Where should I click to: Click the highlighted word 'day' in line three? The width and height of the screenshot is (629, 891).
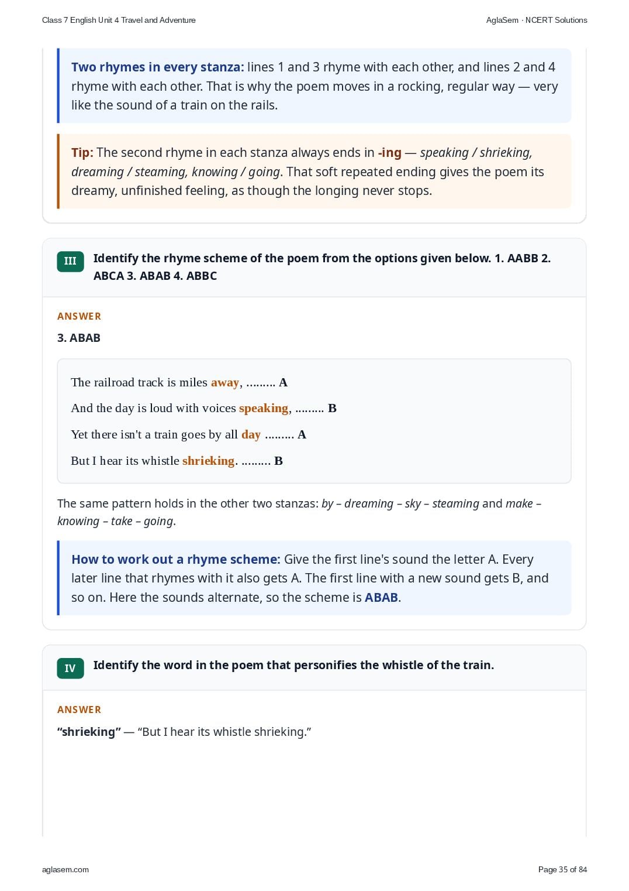(x=251, y=434)
